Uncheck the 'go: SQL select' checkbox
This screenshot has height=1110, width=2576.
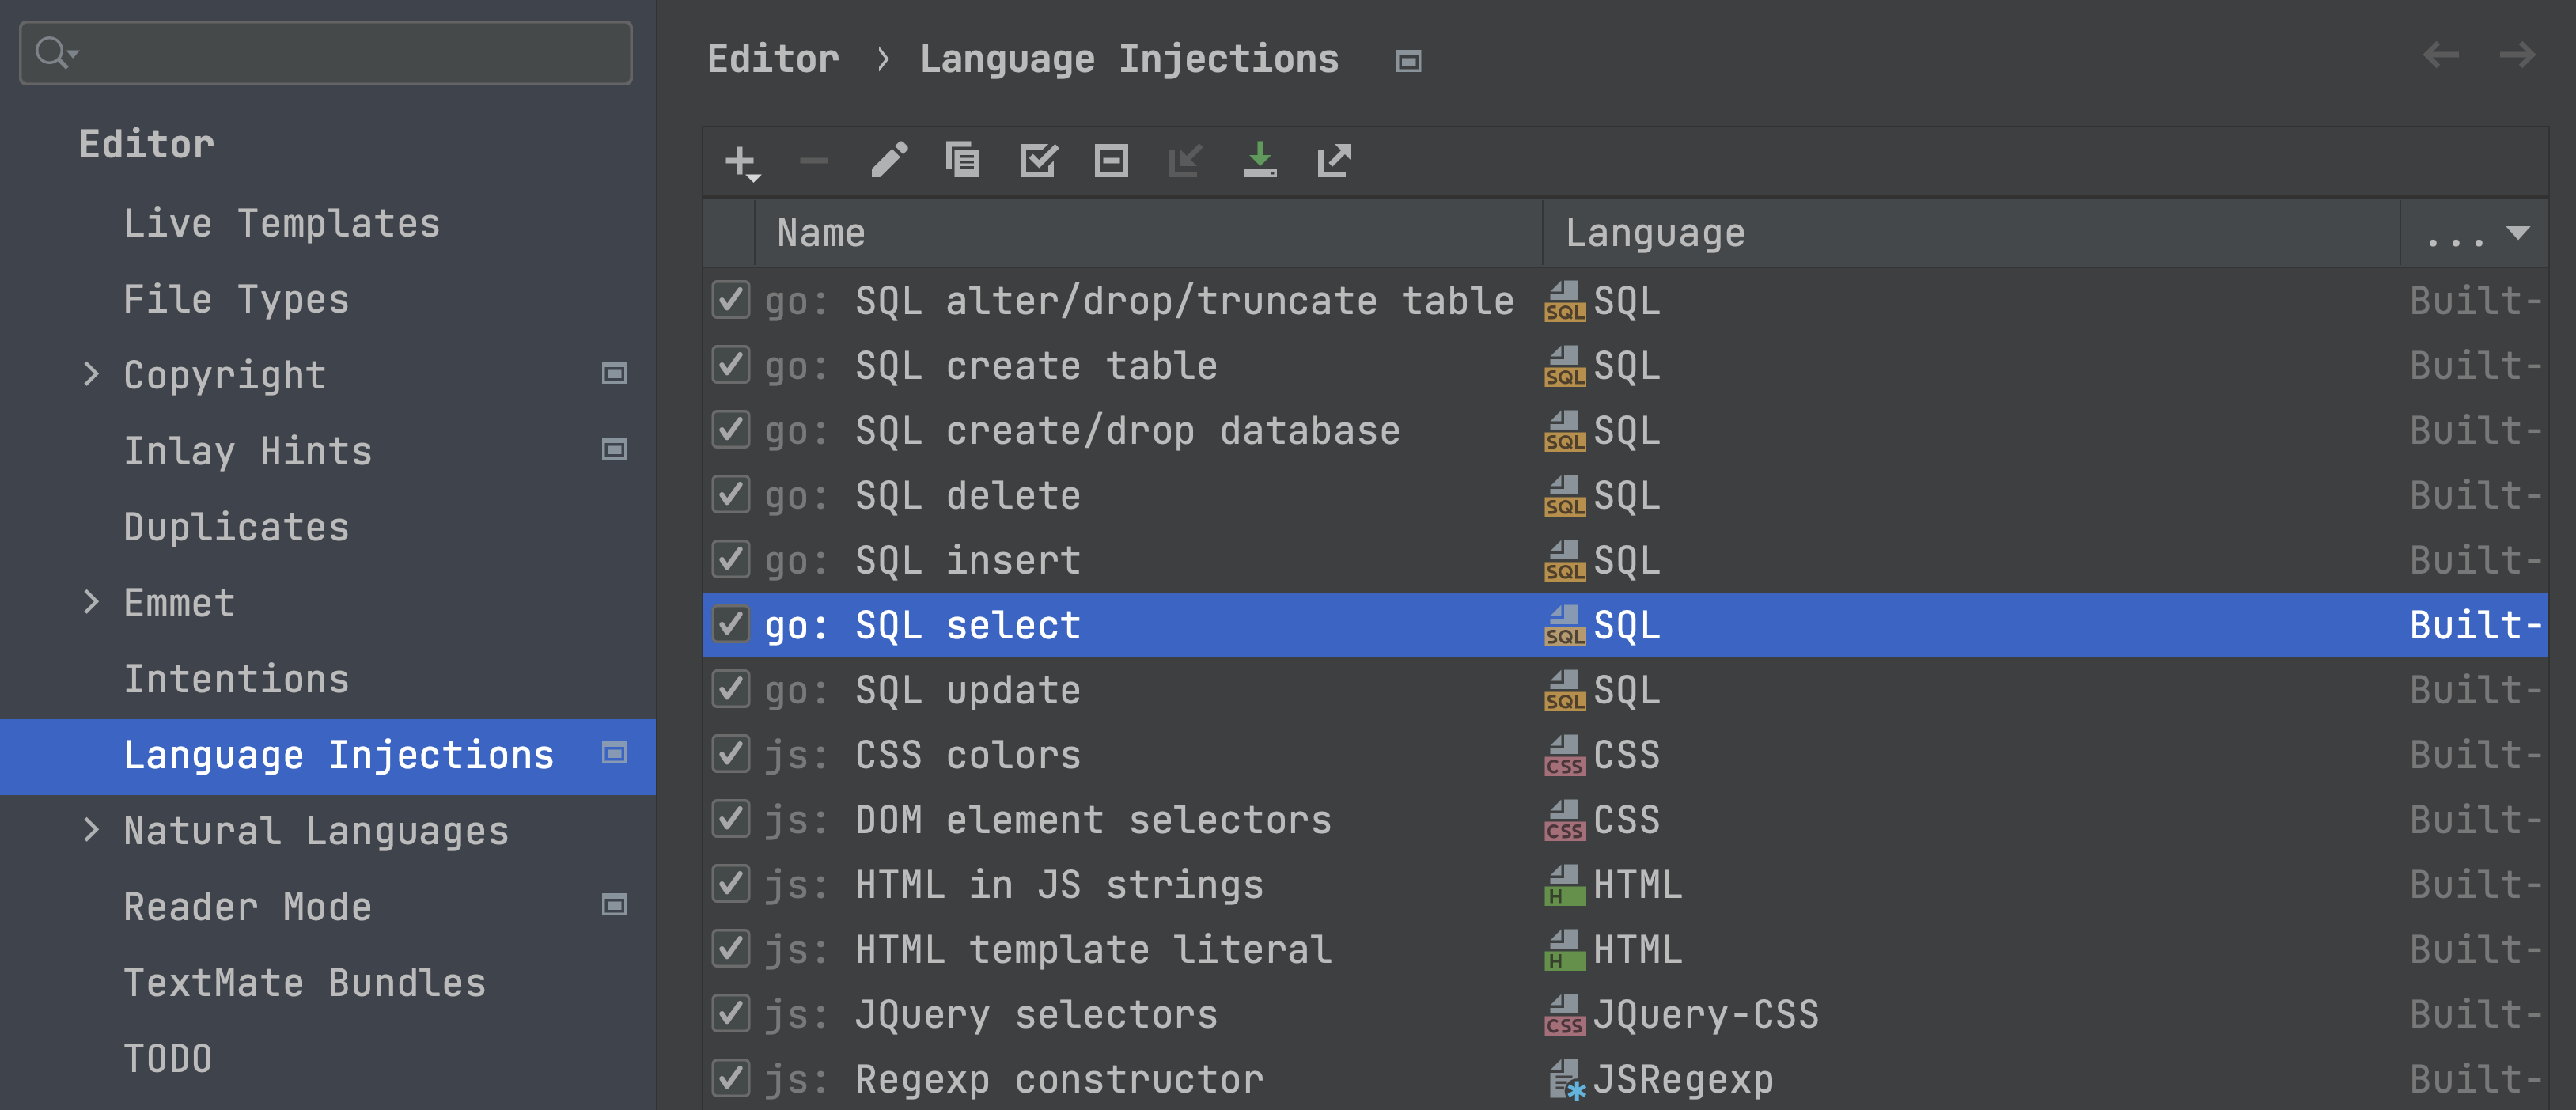731,624
